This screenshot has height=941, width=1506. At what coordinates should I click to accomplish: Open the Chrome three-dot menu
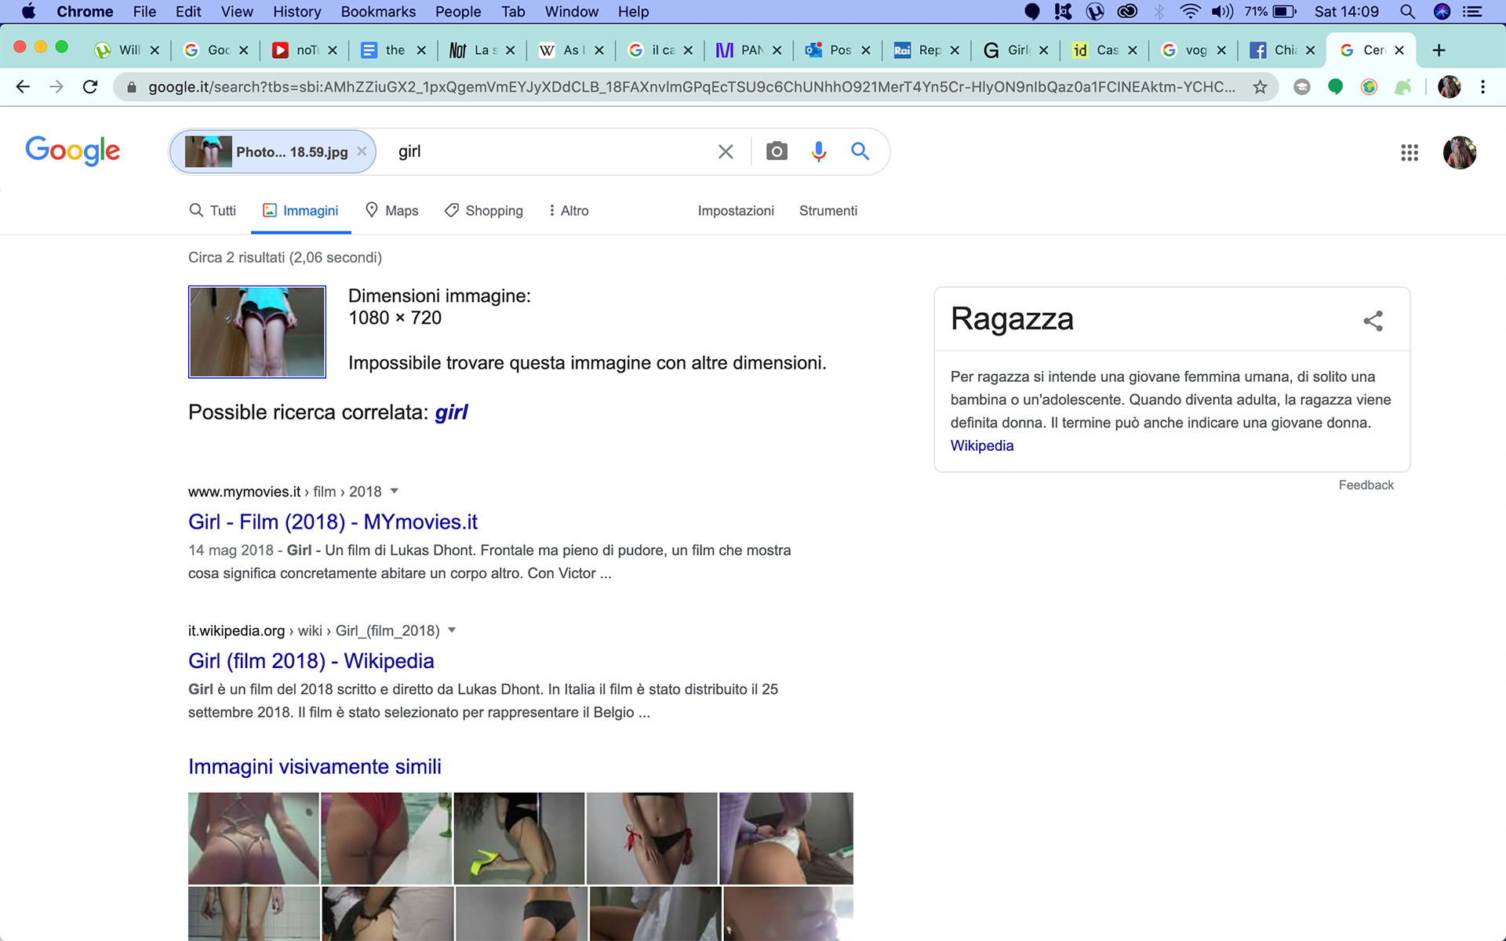pyautogui.click(x=1482, y=87)
